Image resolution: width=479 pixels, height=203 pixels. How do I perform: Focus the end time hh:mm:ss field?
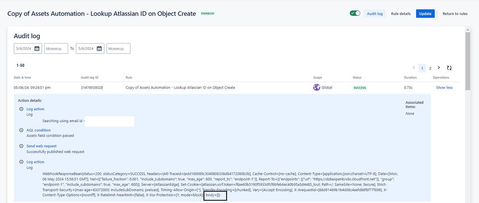coord(119,48)
